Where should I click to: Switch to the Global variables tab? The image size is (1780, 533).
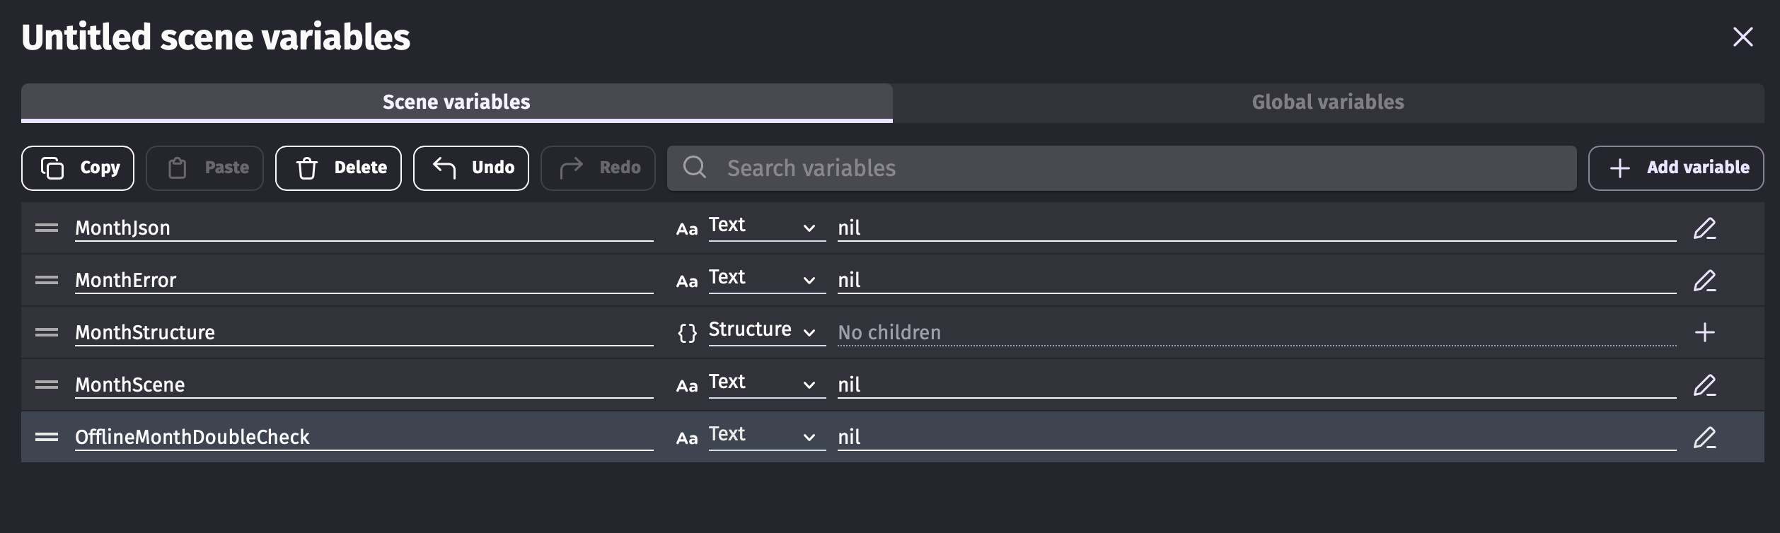(1327, 102)
